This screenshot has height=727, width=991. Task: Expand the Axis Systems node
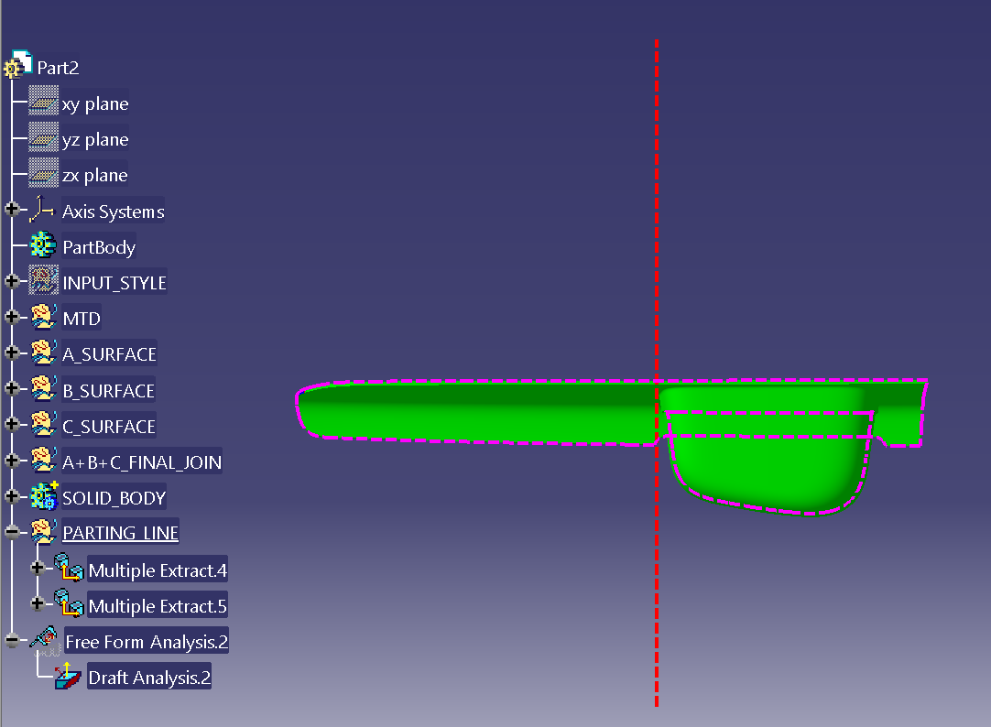(x=12, y=209)
